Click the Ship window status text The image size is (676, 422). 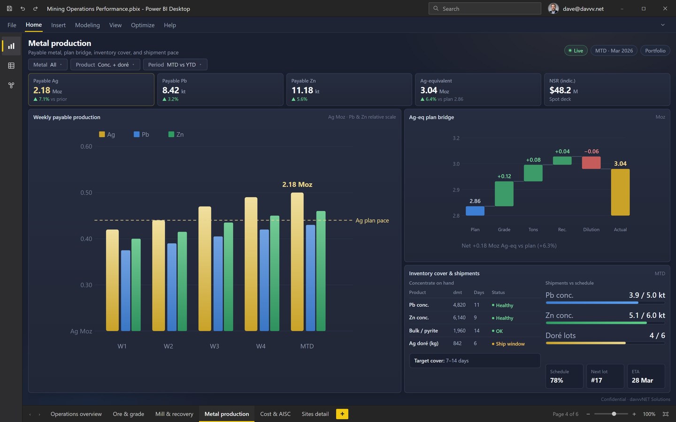tap(510, 344)
